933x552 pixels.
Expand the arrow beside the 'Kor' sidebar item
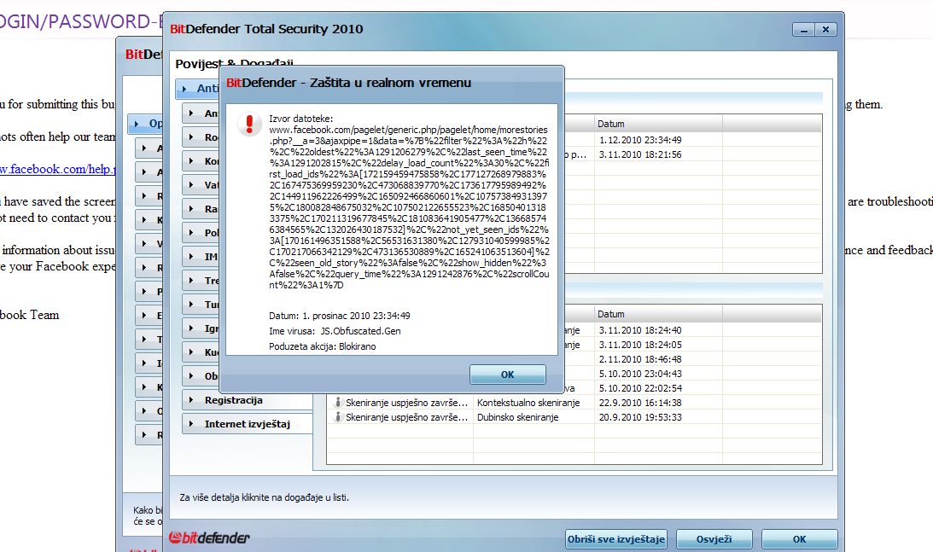(x=191, y=160)
